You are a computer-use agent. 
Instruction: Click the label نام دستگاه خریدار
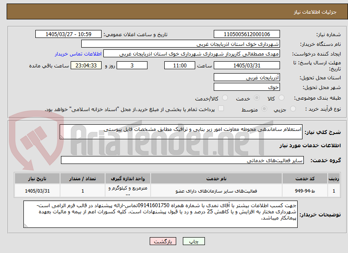(x=321, y=45)
